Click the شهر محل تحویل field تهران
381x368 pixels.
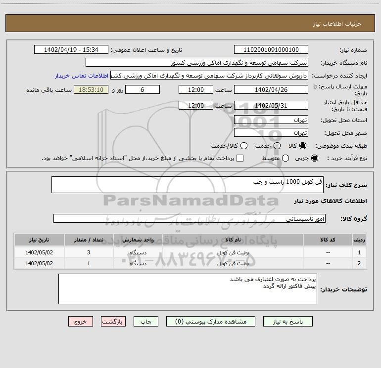[271, 132]
